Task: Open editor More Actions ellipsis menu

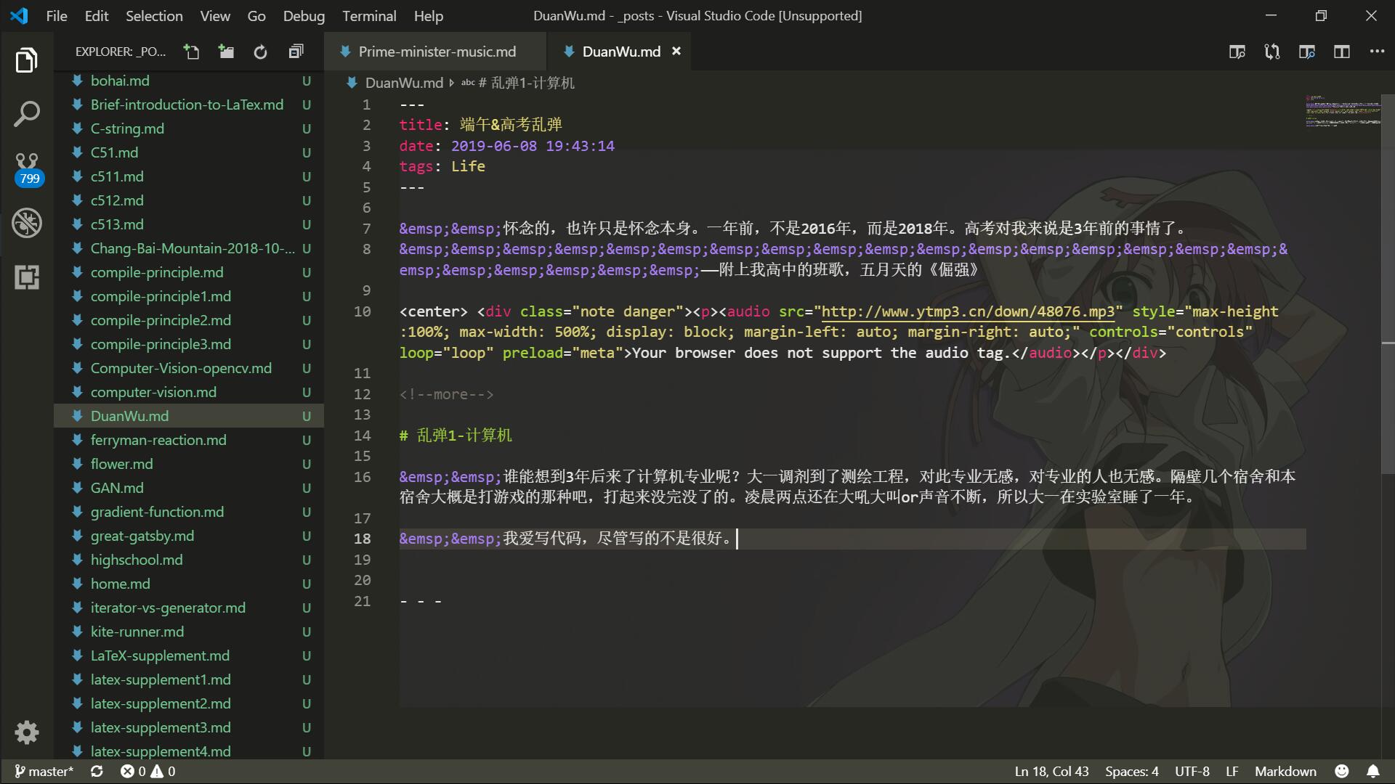Action: [1376, 52]
